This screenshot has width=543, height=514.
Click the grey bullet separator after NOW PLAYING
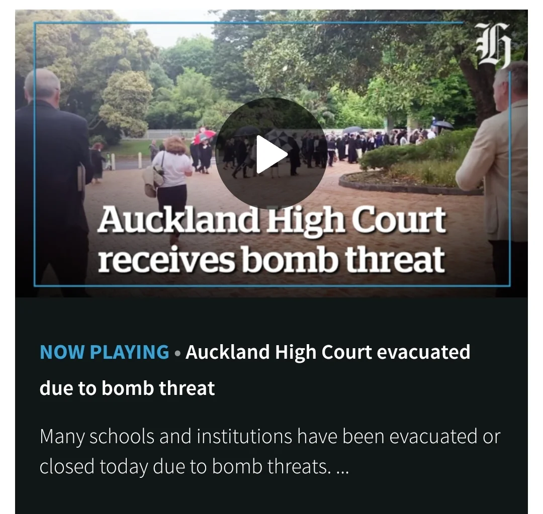click(x=178, y=353)
